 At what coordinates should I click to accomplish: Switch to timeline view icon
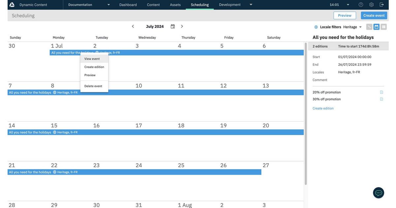(x=369, y=27)
